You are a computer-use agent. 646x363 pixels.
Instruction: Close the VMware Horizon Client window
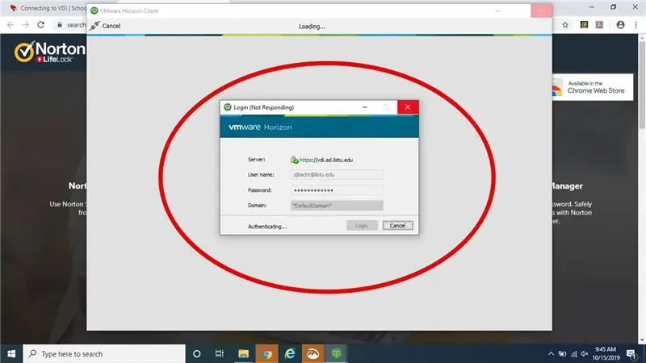[x=541, y=10]
